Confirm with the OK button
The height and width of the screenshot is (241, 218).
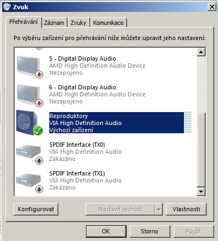point(106,231)
